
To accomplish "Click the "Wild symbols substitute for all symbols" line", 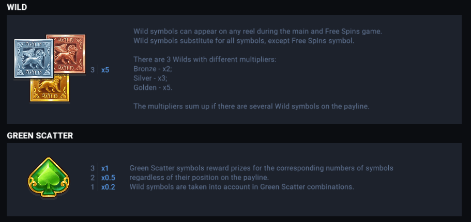I will point(244,41).
